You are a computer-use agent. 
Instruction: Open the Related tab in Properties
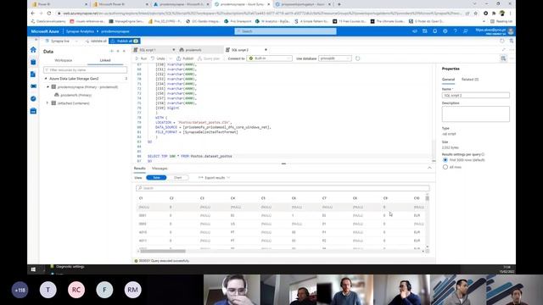pos(470,80)
